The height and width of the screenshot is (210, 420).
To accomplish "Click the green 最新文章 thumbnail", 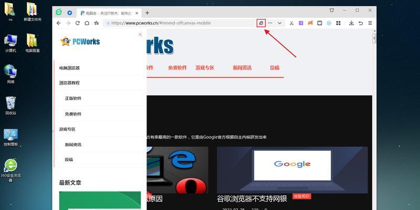I will 100,201.
